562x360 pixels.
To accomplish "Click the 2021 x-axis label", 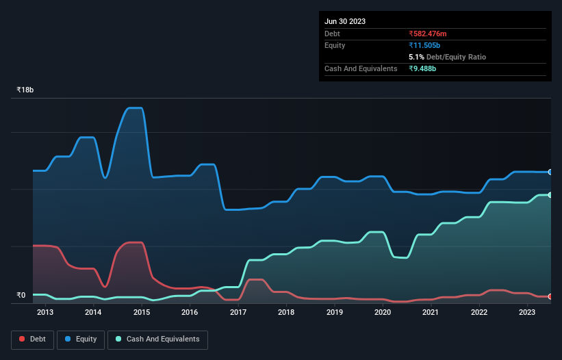I will pyautogui.click(x=431, y=312).
